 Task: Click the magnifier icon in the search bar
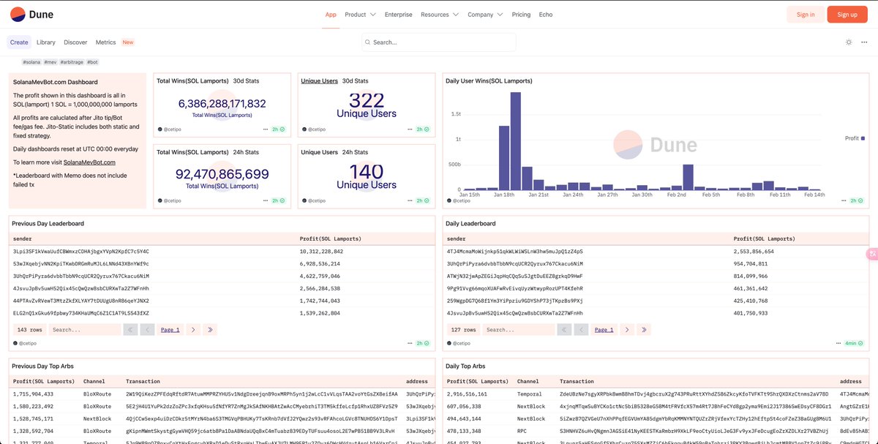coord(367,42)
